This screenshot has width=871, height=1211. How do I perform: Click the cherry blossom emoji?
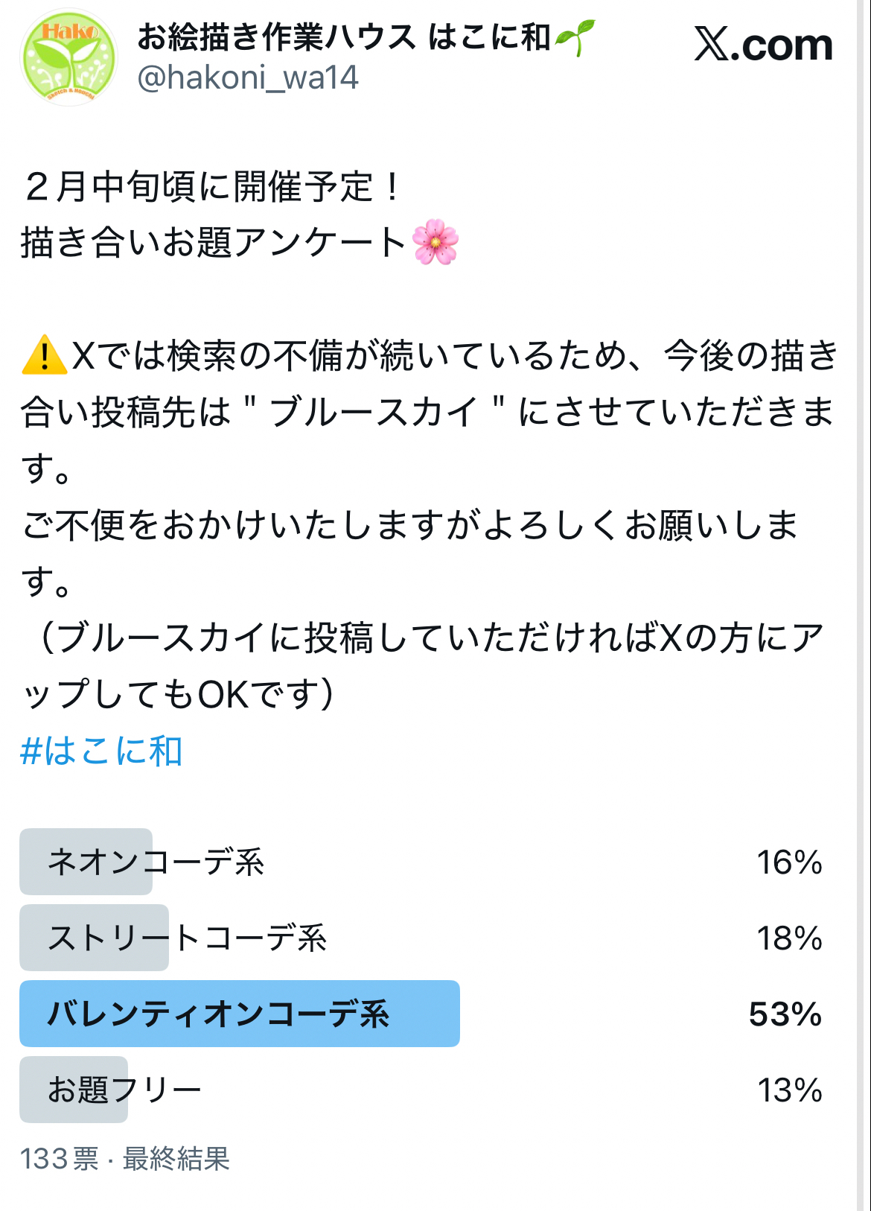tap(435, 243)
